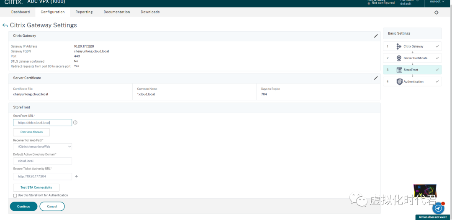Click the Port value 443

(77, 56)
